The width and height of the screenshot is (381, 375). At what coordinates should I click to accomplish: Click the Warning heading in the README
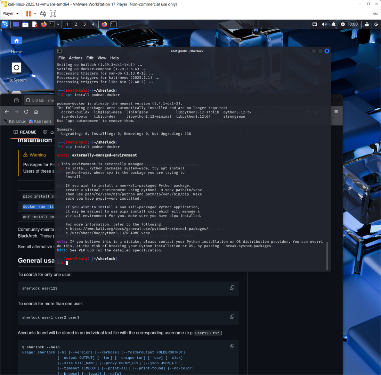pyautogui.click(x=34, y=155)
